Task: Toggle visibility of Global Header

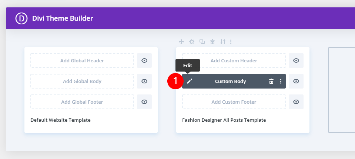Action: (144, 61)
